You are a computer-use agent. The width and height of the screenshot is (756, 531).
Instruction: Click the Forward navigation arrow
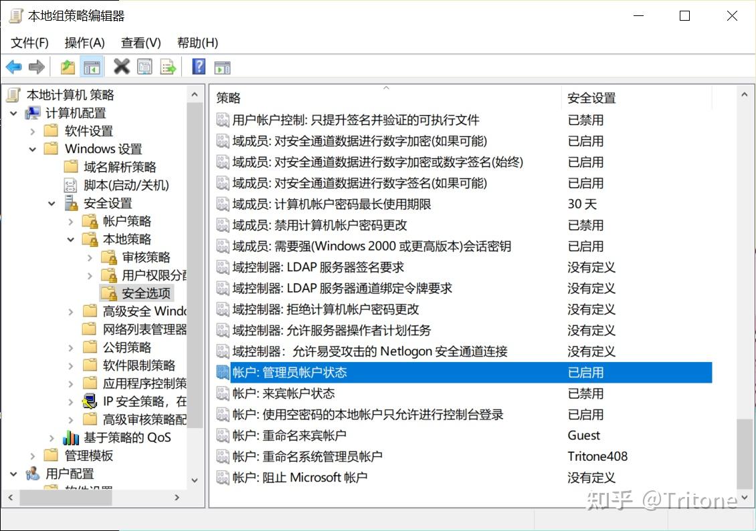(37, 66)
